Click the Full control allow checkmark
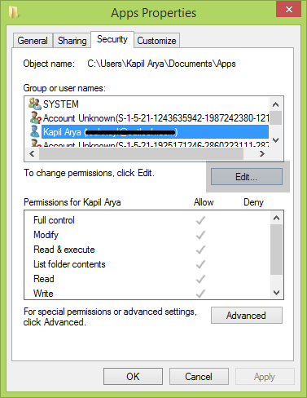 (x=200, y=220)
